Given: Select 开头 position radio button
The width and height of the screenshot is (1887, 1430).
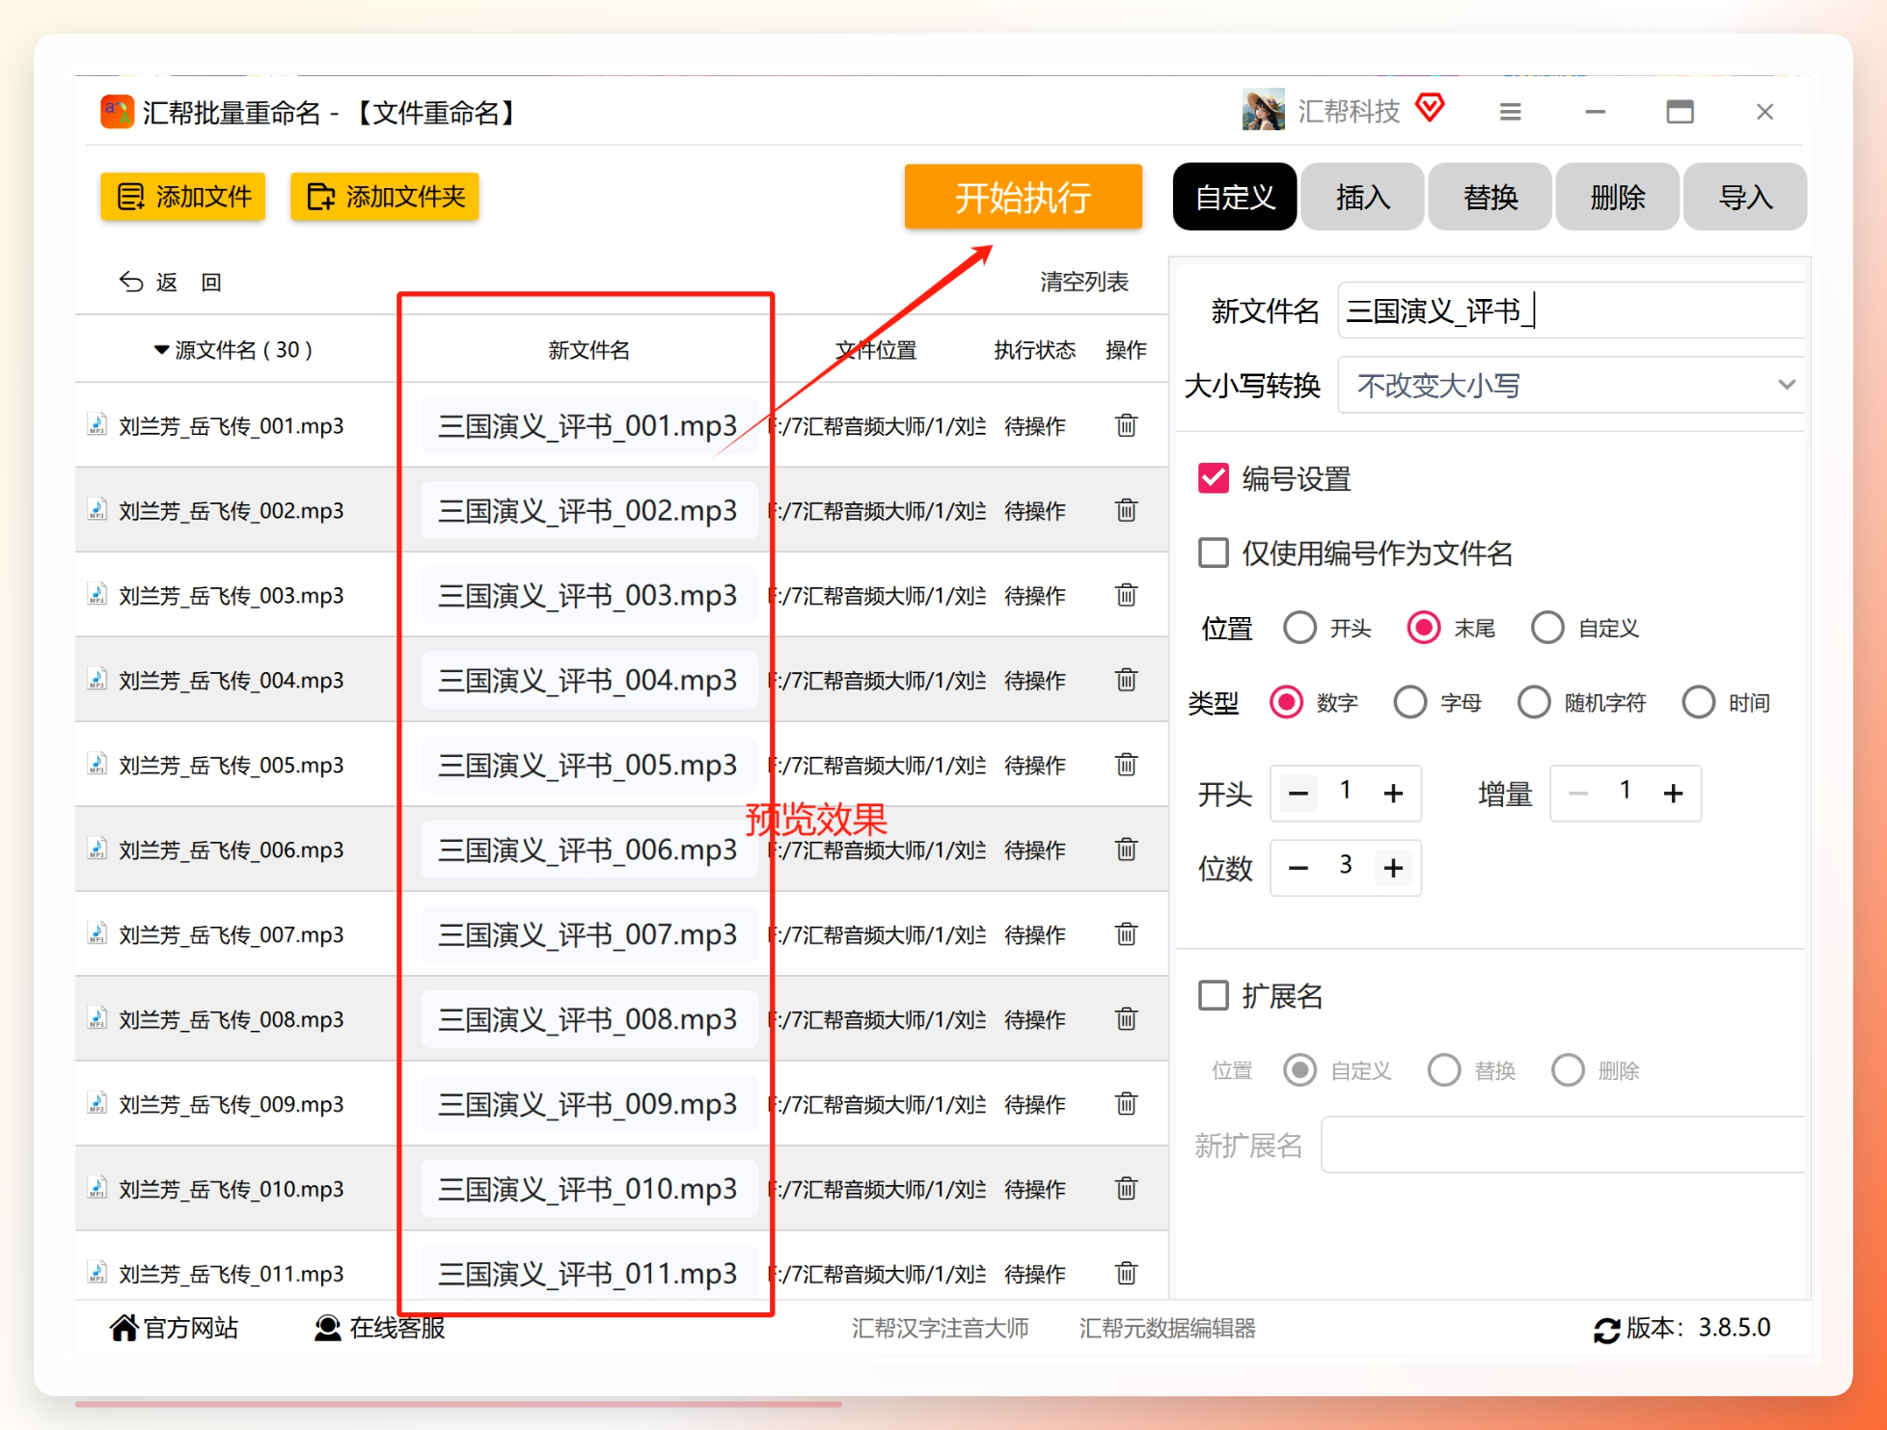Looking at the screenshot, I should click(x=1299, y=628).
